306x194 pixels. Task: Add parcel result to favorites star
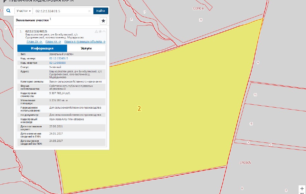tap(100, 31)
